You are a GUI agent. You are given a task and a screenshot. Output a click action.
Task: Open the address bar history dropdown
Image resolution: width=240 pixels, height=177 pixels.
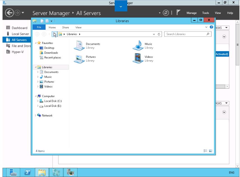point(154,34)
